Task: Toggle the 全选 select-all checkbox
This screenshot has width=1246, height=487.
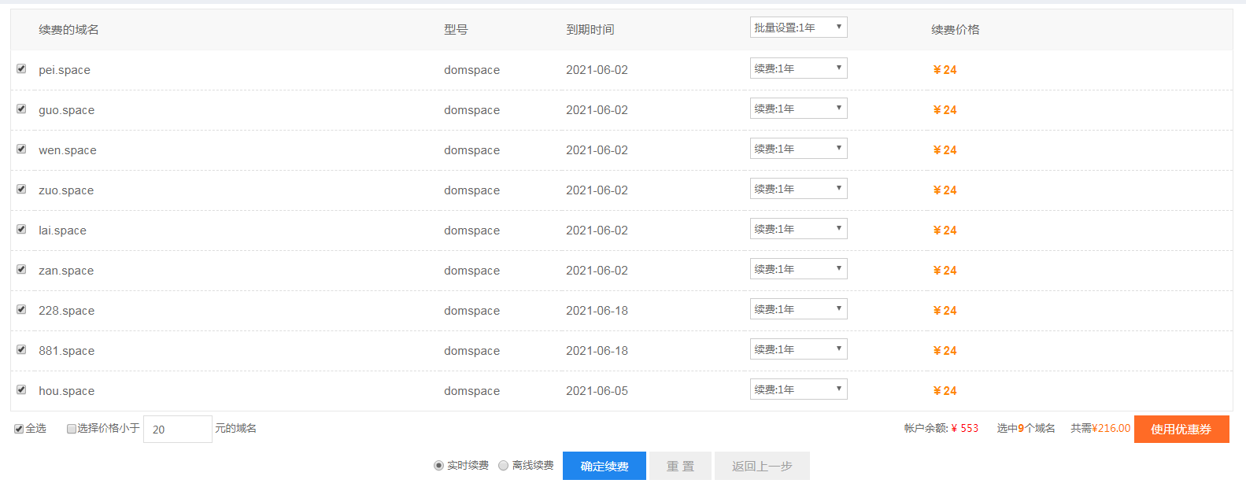Action: click(19, 429)
